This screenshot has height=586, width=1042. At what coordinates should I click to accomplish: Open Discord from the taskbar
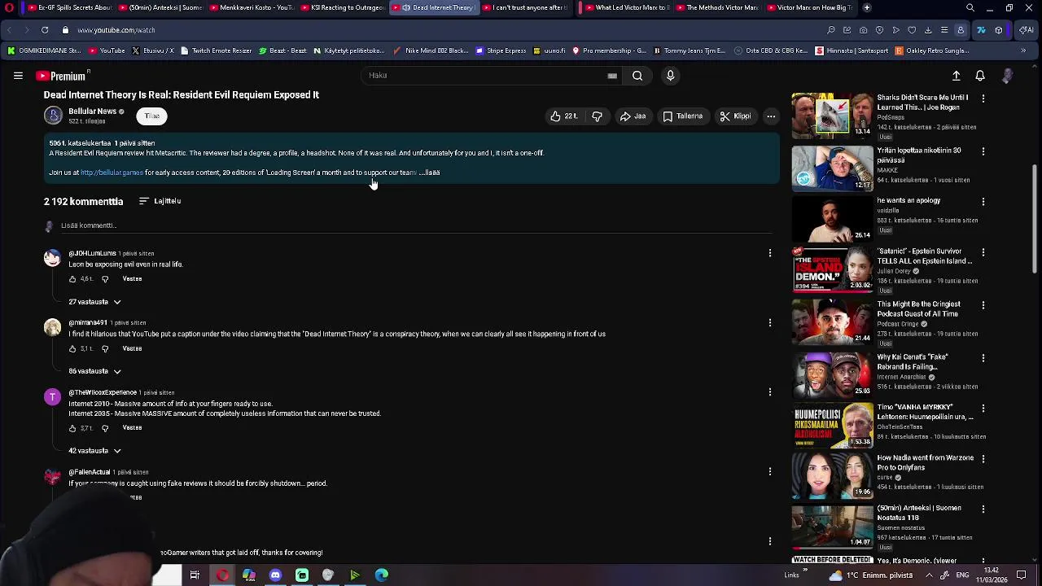click(x=275, y=575)
